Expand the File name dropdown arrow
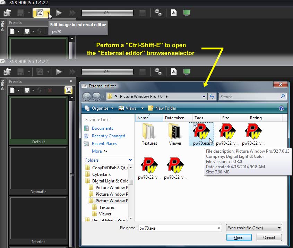This screenshot has height=248, width=293. click(219, 228)
